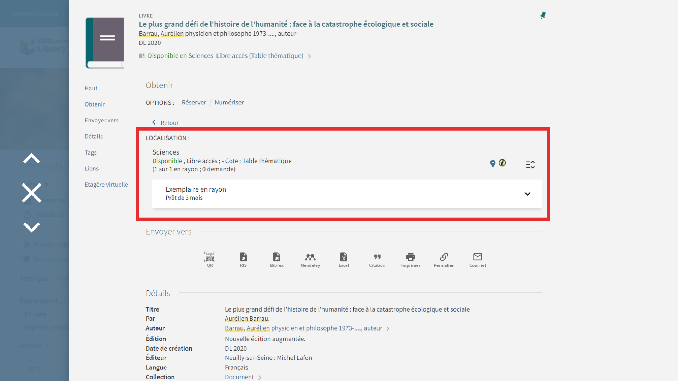
Task: Send the record by Courriel
Action: pos(477,260)
